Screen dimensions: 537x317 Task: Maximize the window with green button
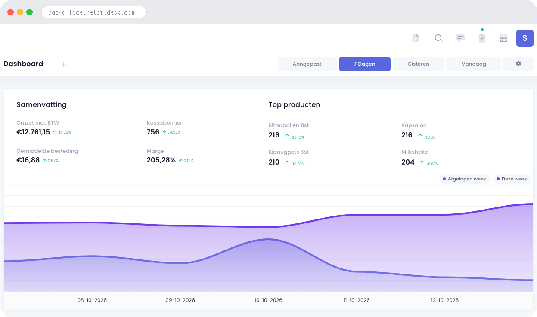(x=29, y=12)
